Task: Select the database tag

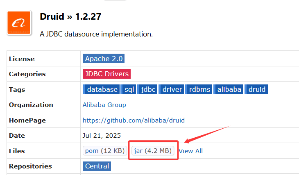Action: (102, 89)
